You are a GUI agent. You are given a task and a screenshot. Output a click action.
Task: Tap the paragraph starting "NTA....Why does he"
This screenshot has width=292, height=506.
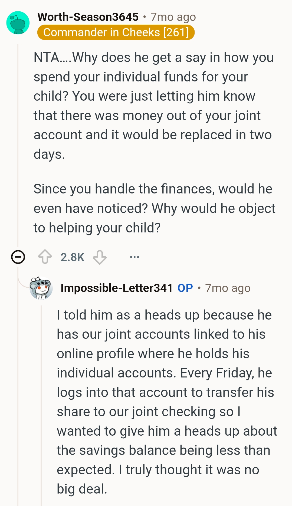click(x=153, y=106)
